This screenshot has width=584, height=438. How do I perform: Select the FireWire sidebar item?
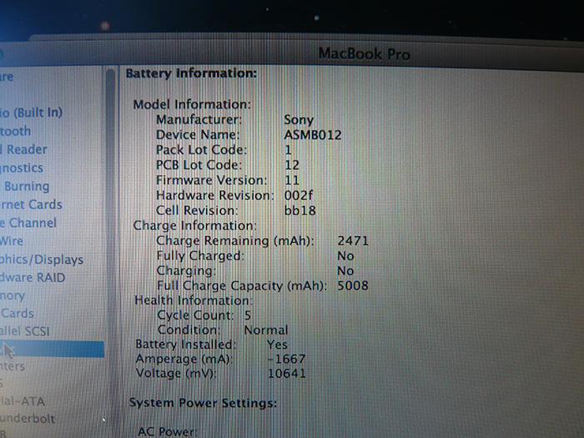[12, 241]
